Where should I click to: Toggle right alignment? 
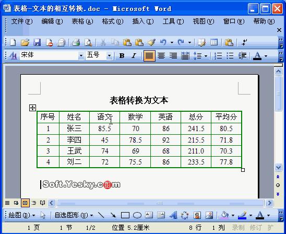click(173, 55)
